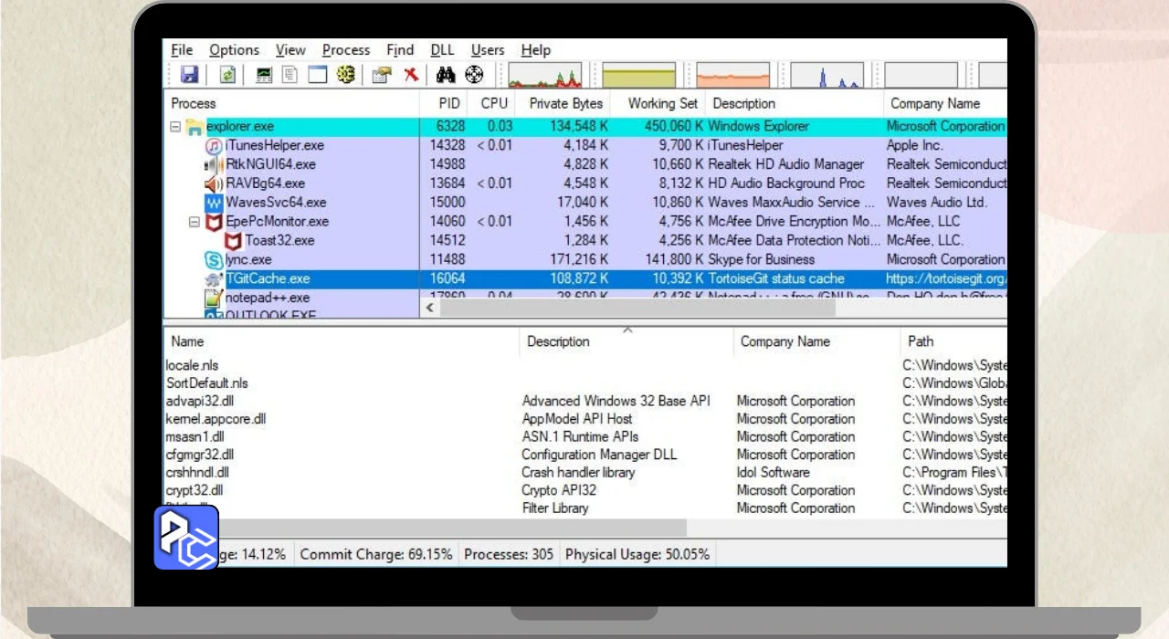Screen dimensions: 1169x639
Task: Collapse the EpePcMonitor.exe tree node
Action: tap(195, 222)
